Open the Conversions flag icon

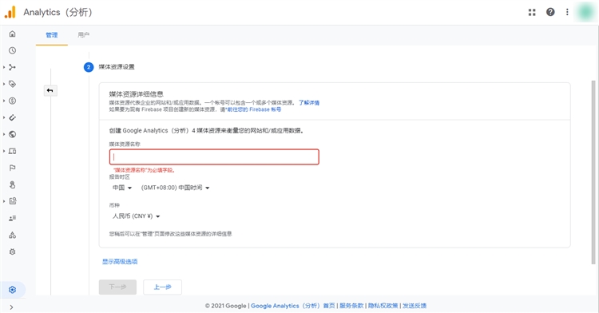(x=12, y=168)
